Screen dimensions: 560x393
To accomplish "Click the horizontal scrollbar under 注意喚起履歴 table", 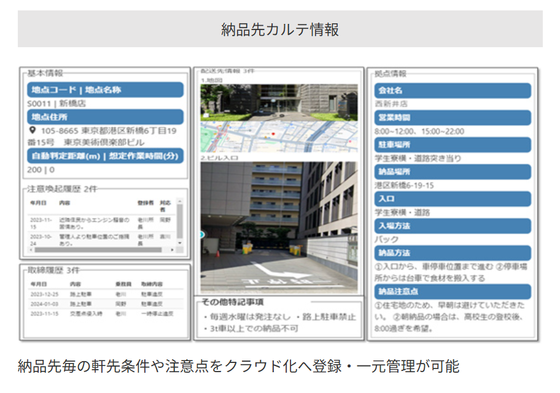I will tap(98, 250).
